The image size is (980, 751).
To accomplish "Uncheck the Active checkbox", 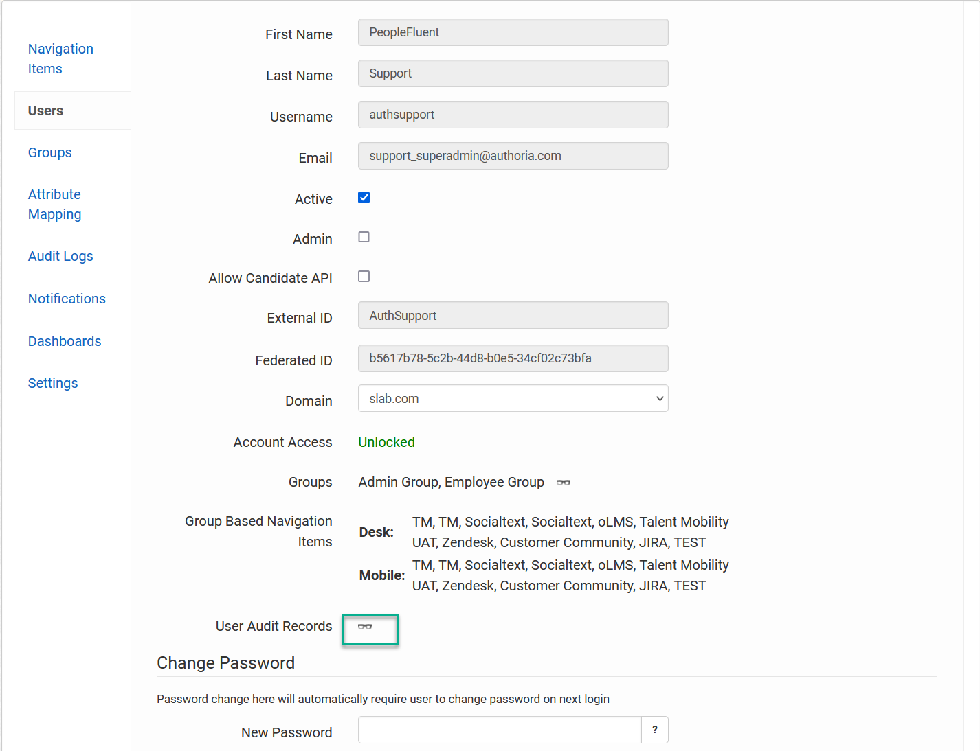I will click(x=364, y=198).
